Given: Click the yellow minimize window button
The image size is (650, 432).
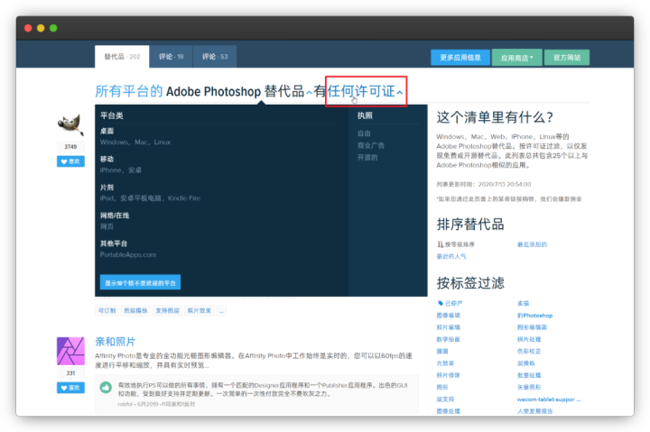Looking at the screenshot, I should 41,28.
